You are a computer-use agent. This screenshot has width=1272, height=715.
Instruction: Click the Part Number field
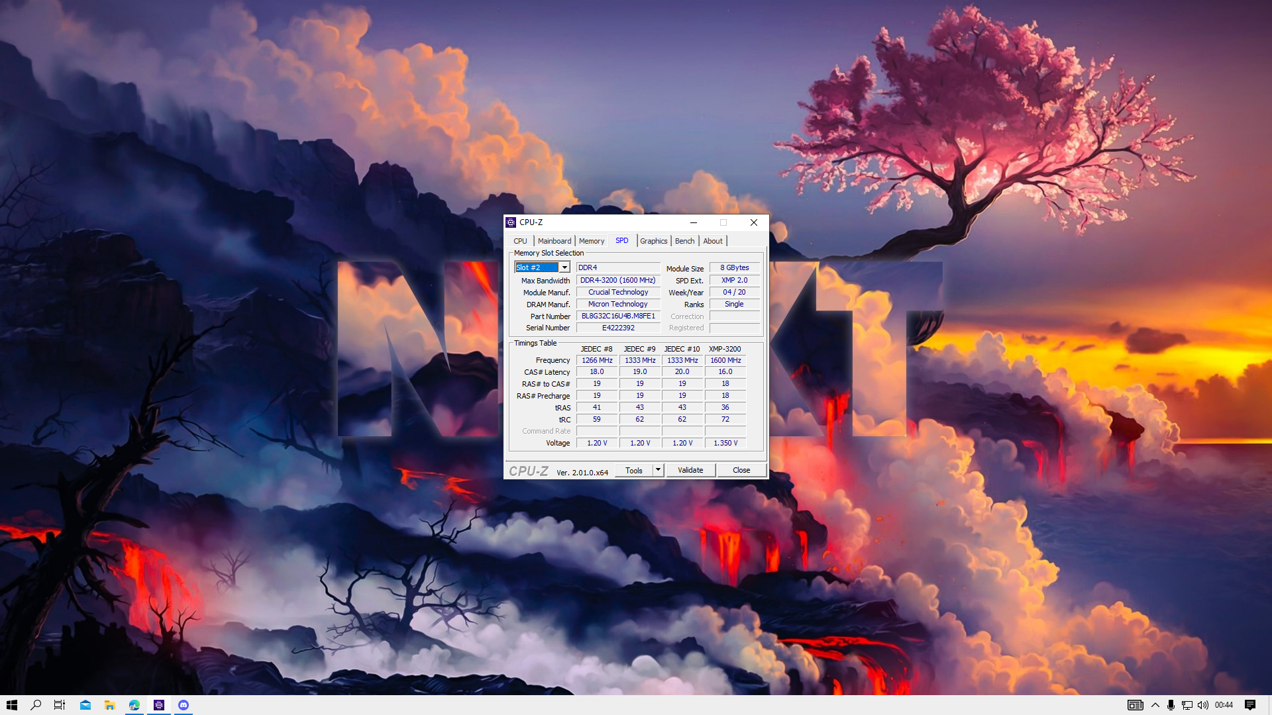coord(618,316)
